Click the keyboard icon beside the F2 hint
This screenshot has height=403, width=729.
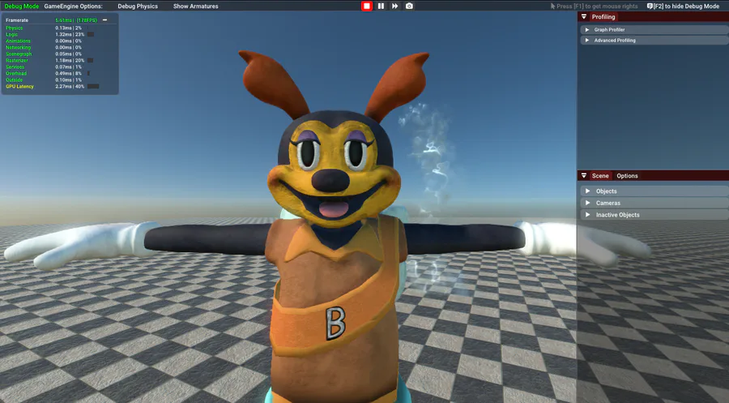point(650,6)
